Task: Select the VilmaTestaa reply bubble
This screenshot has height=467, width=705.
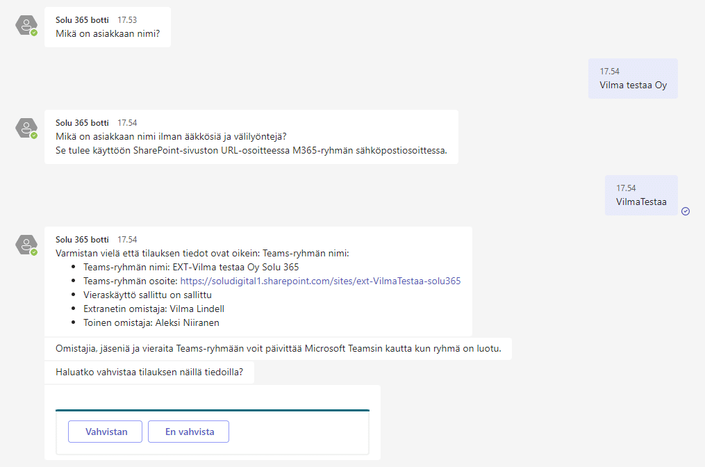Action: [x=641, y=195]
